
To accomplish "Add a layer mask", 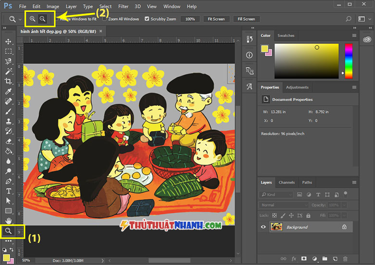I will (304, 259).
